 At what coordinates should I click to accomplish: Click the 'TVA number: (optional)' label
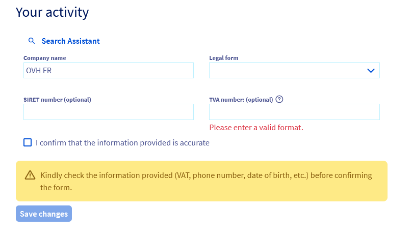(x=241, y=100)
